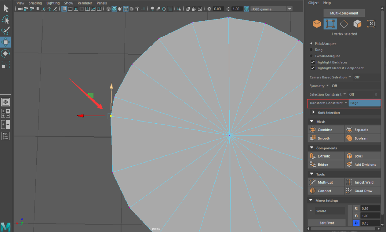Activate the Lasso Select tool
386x232 pixels.
(5, 20)
